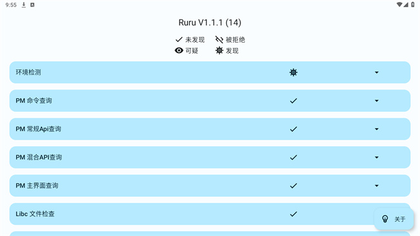The image size is (420, 236).
Task: Click the crossed-out icon beside 被拒绝
Action: [x=219, y=39]
